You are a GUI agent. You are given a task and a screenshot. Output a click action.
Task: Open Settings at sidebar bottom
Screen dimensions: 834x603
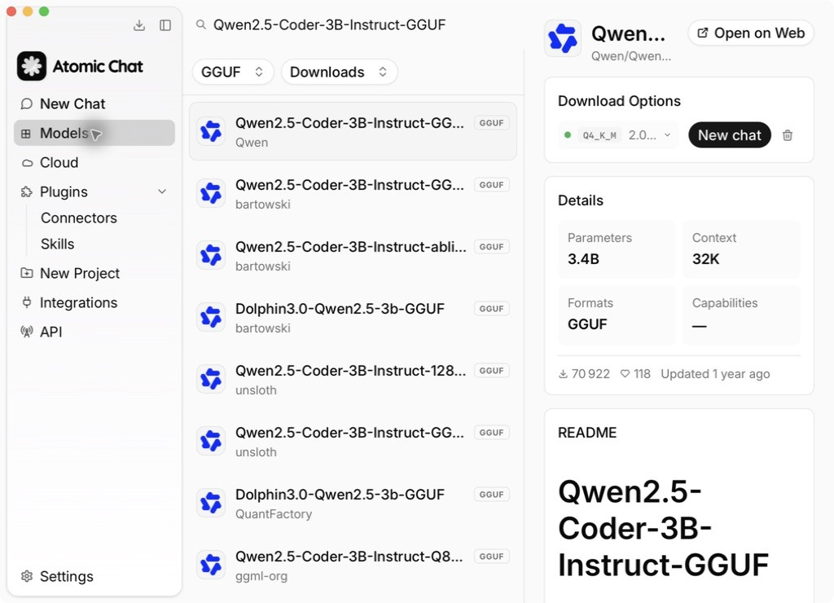(x=94, y=576)
